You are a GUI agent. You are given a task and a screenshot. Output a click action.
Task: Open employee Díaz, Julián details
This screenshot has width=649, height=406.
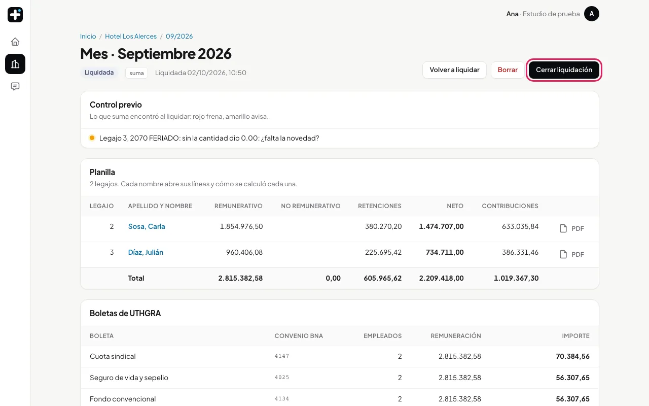(146, 252)
